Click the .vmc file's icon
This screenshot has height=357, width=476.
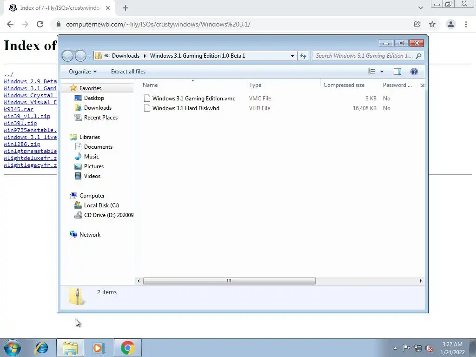coord(147,98)
